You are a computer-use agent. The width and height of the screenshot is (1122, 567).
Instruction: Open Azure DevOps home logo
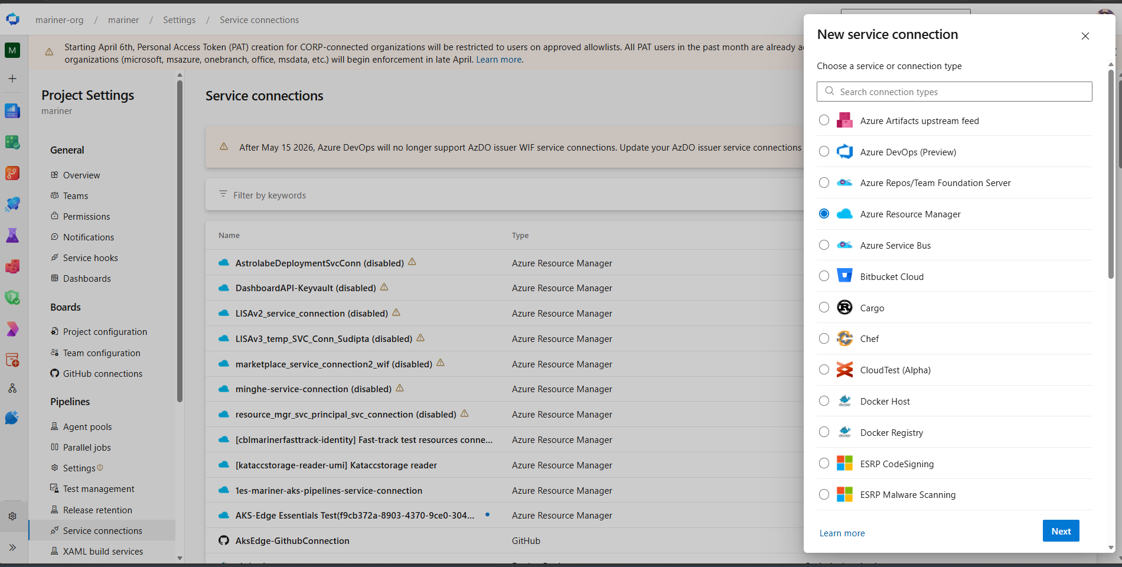point(12,19)
